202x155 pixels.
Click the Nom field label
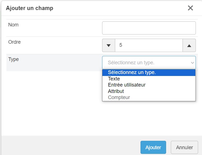[x=13, y=25]
